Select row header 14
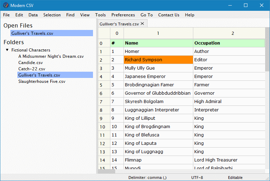The image size is (270, 181). 104,160
